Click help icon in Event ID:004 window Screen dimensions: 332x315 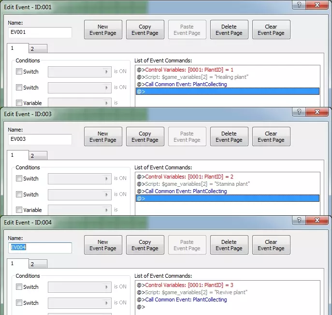(x=299, y=220)
